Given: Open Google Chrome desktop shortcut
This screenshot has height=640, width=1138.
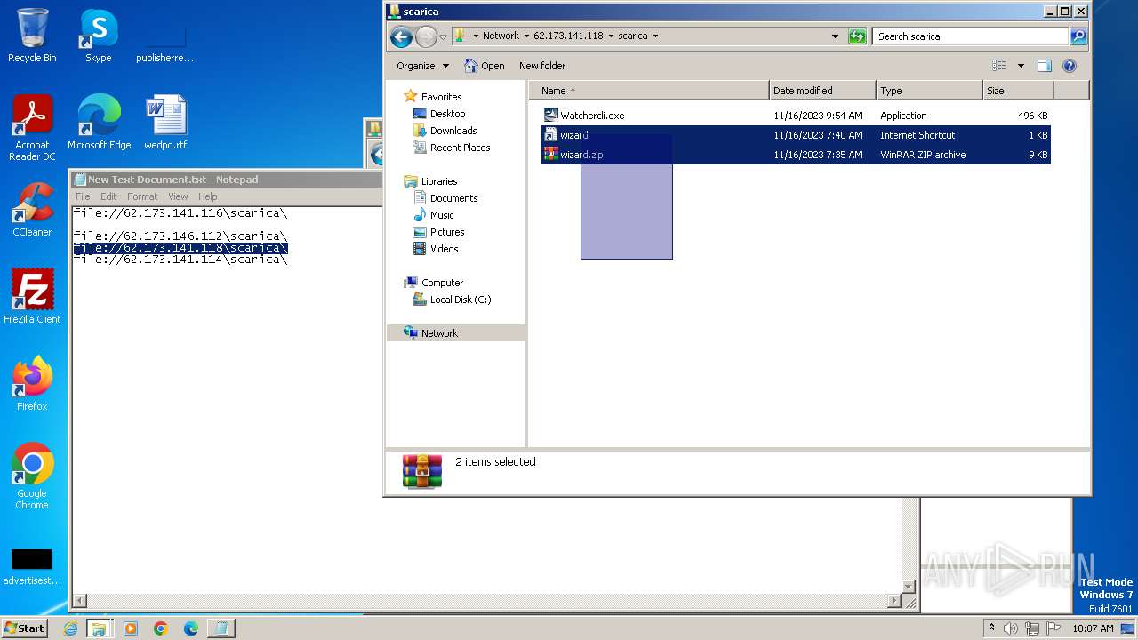Looking at the screenshot, I should [x=32, y=476].
